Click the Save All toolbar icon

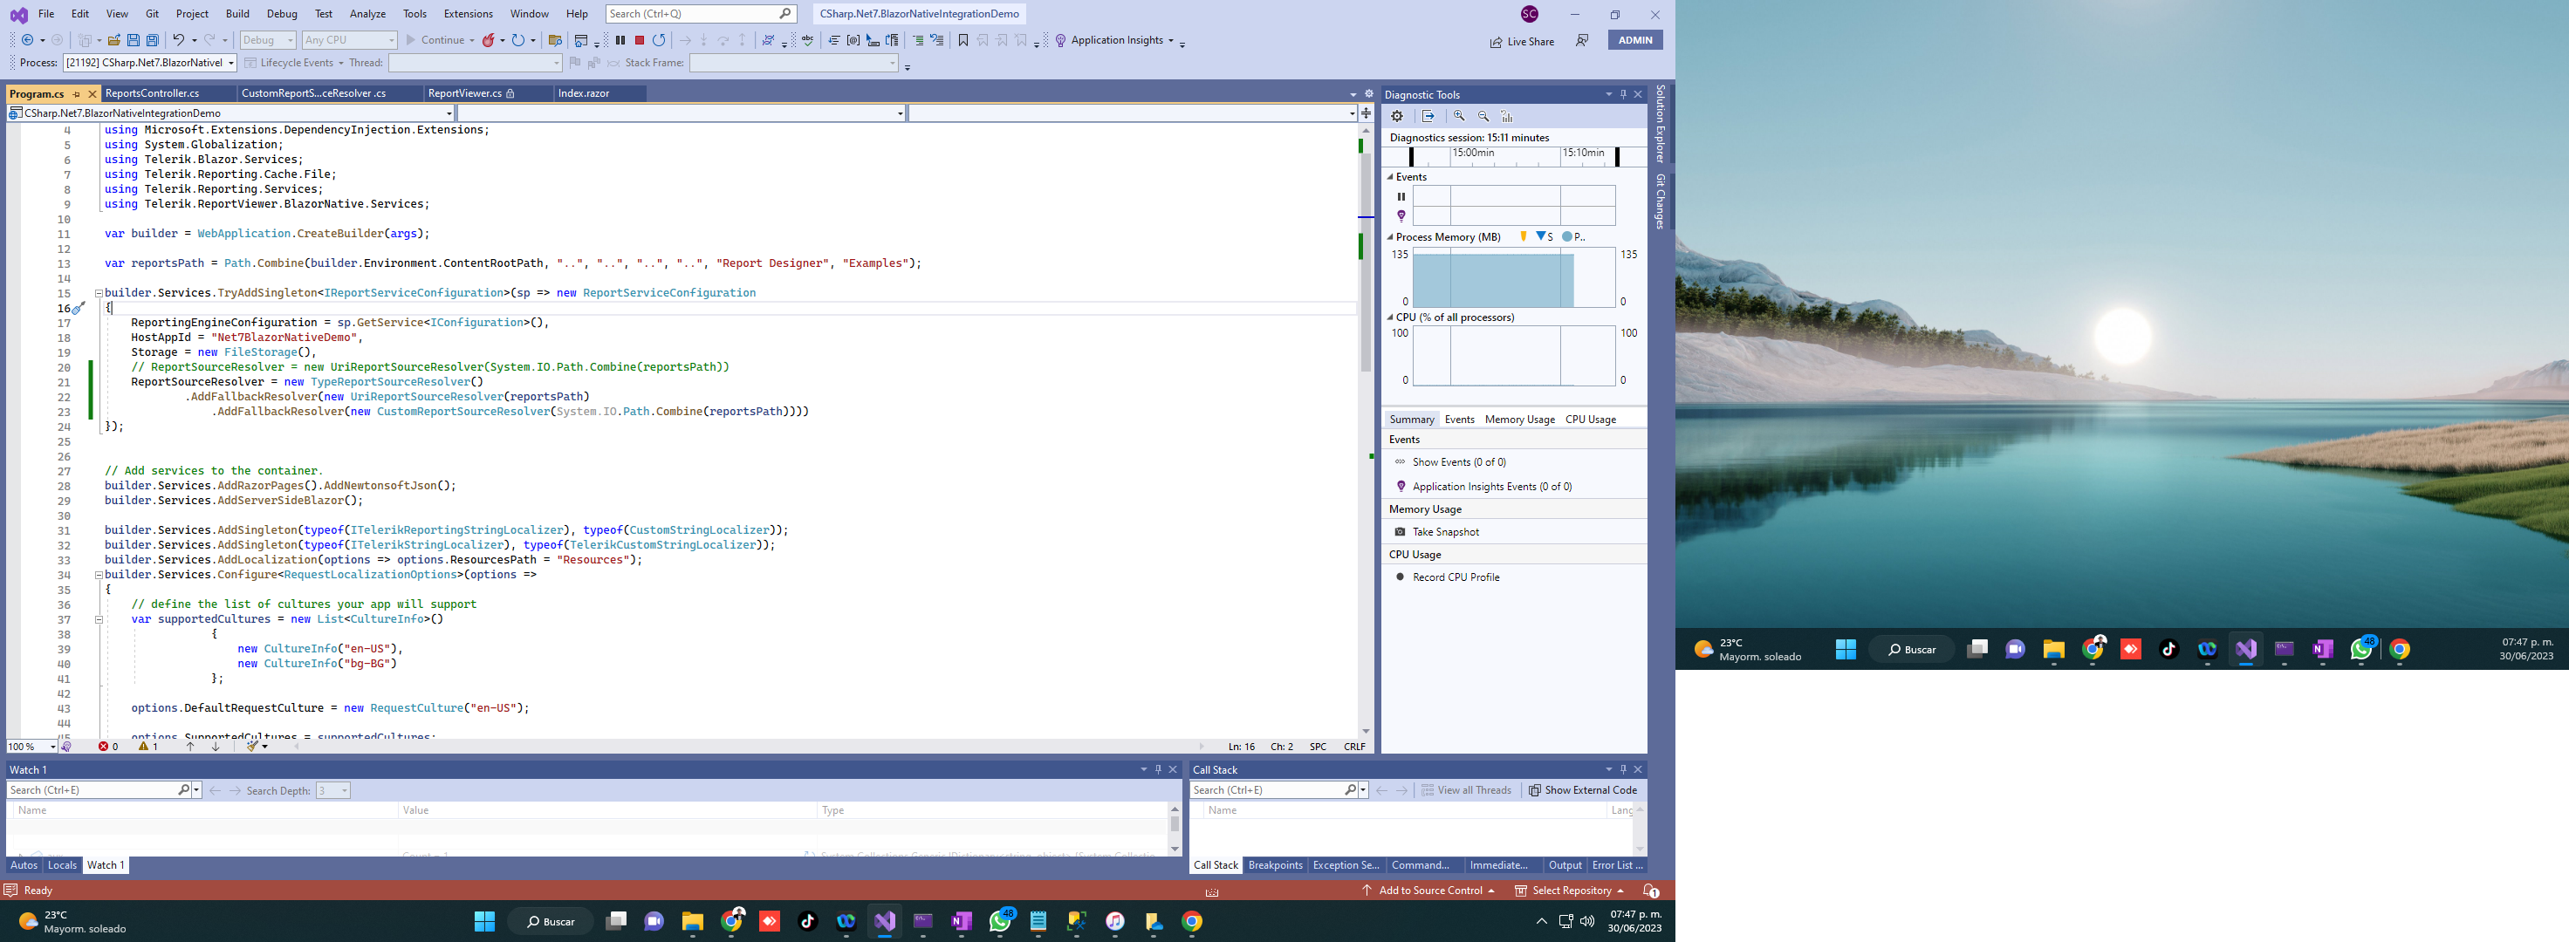[x=153, y=40]
